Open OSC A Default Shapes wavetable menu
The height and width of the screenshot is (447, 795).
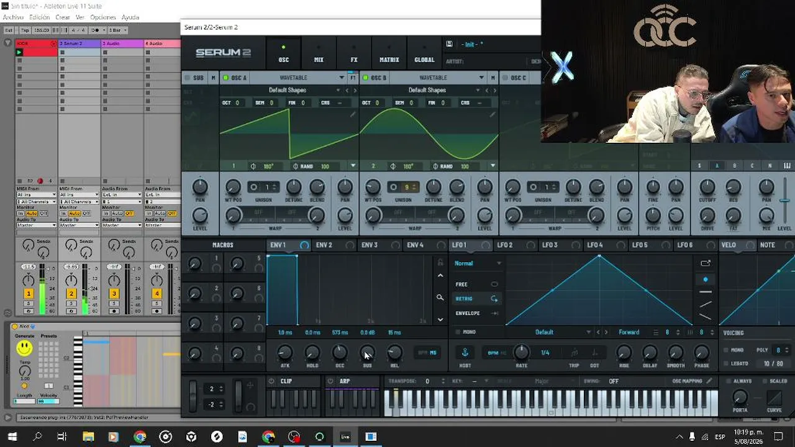(288, 90)
